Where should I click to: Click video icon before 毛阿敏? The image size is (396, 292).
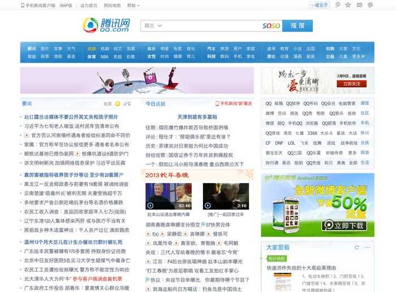click(x=219, y=243)
